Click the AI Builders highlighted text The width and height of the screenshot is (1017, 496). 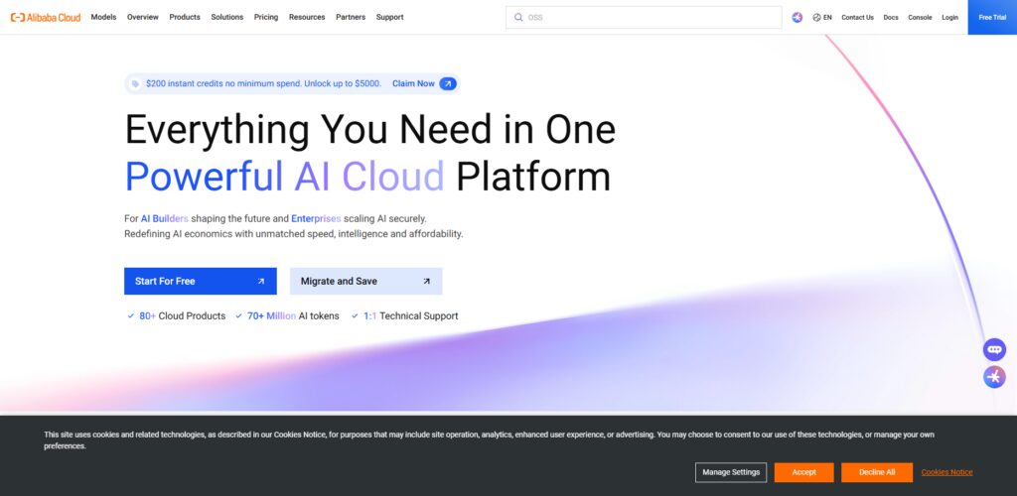pos(165,219)
